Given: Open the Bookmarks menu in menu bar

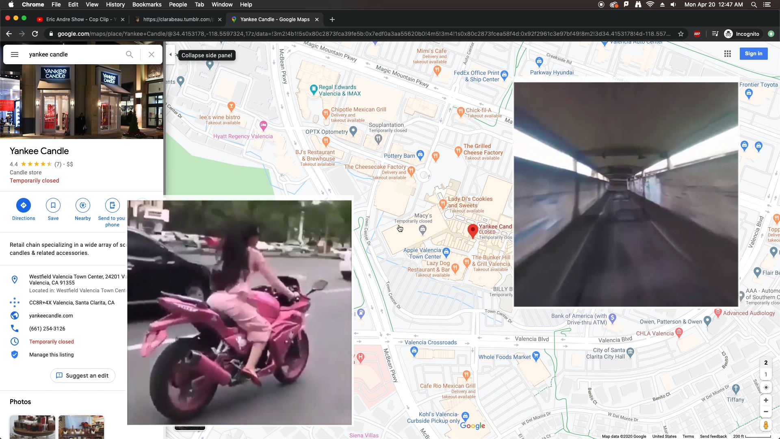Looking at the screenshot, I should click(147, 4).
